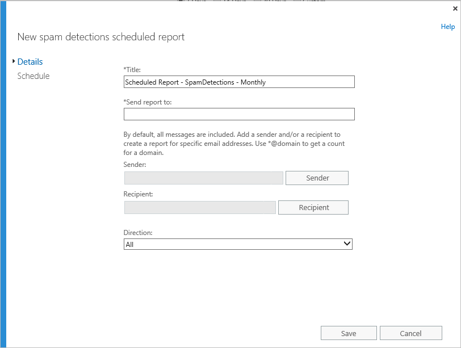Save the scheduled report
This screenshot has height=348, width=461.
[349, 333]
